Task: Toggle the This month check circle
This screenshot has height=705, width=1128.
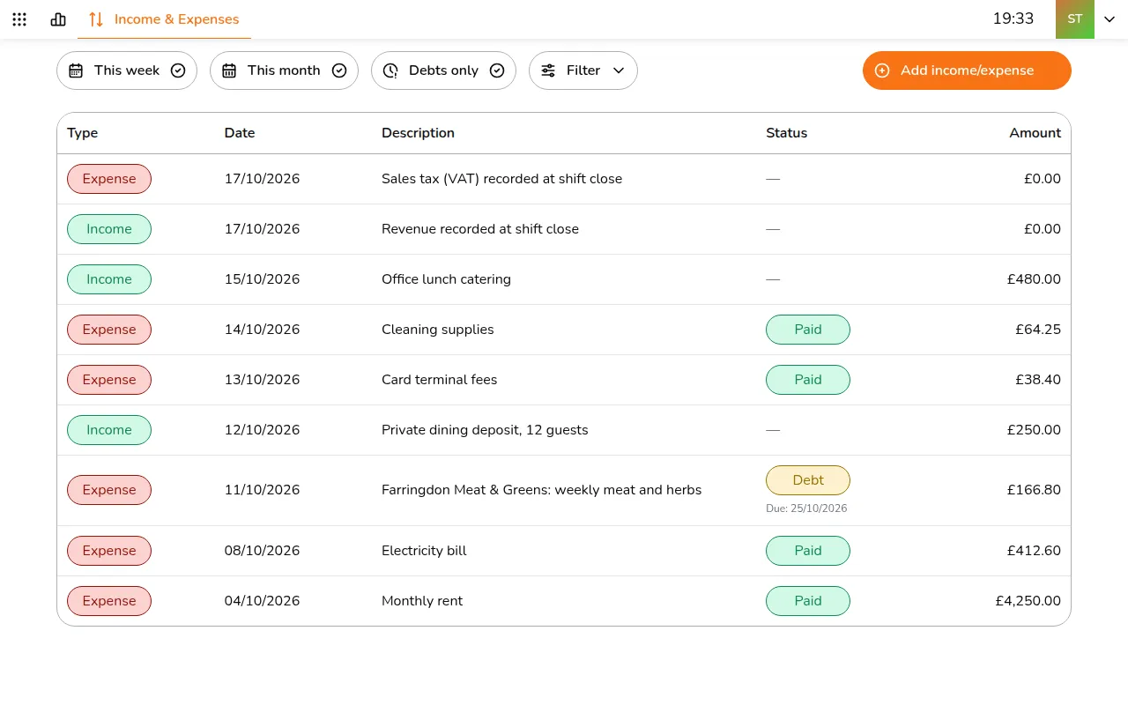Action: click(x=339, y=70)
